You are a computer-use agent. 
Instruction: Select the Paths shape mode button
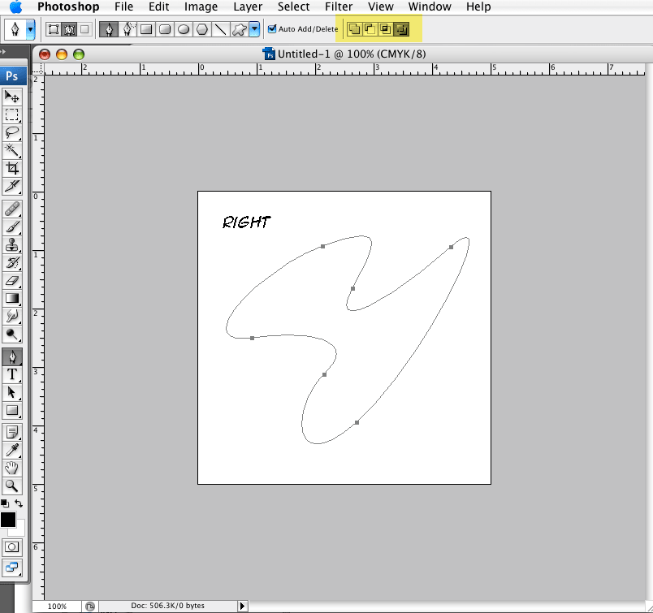pos(68,28)
